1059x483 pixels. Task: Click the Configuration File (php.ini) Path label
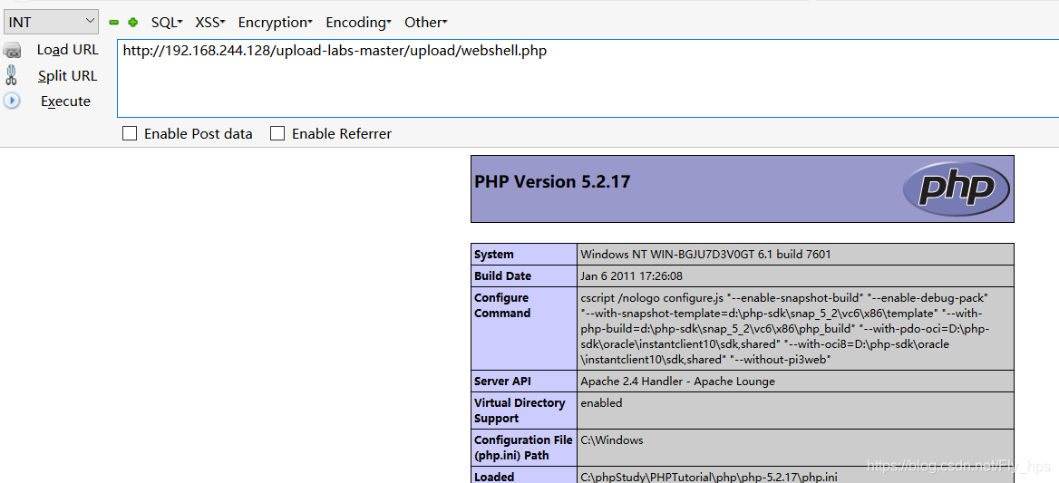point(523,448)
